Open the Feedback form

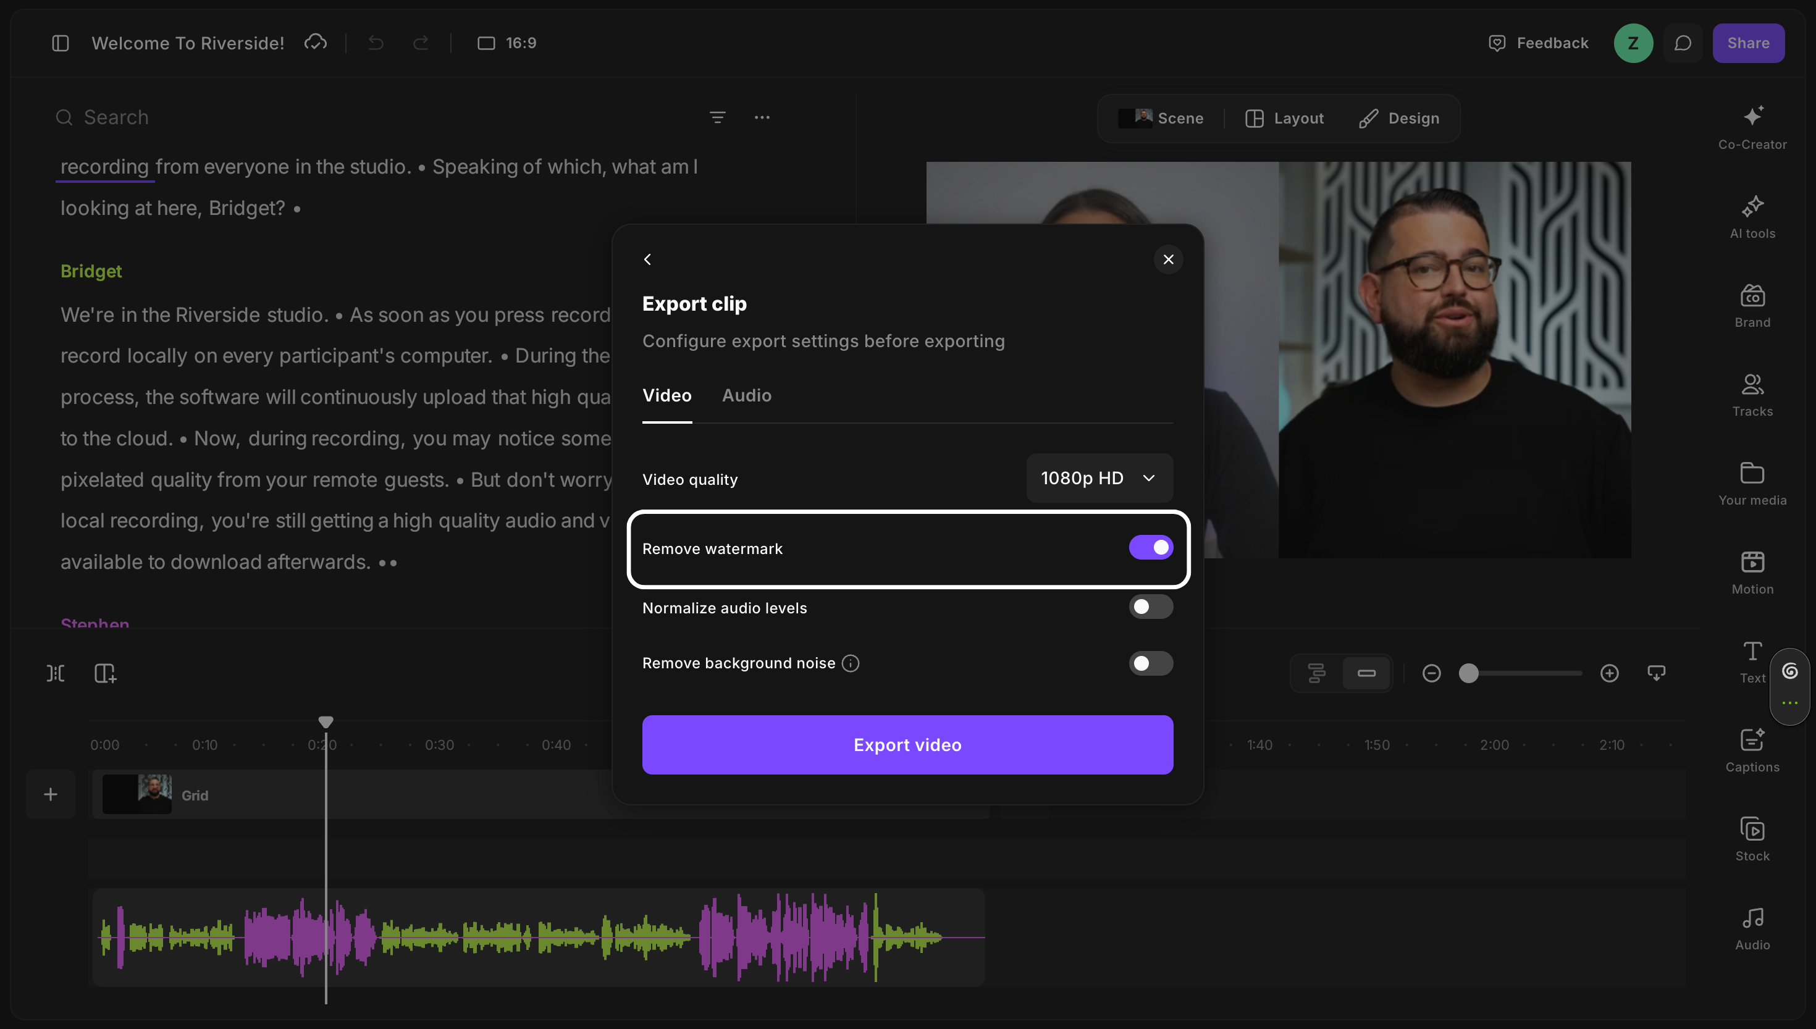tap(1537, 43)
